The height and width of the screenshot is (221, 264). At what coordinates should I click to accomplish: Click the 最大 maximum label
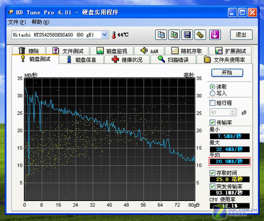click(214, 143)
